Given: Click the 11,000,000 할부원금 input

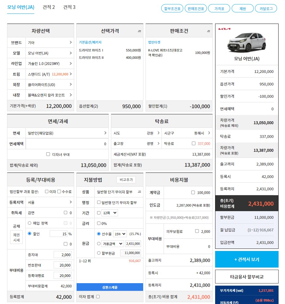Looking at the screenshot, I should [x=131, y=253].
